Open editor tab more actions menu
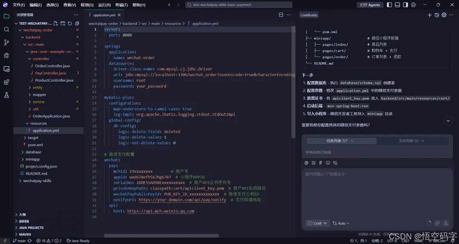459x244 pixels. pyautogui.click(x=289, y=14)
